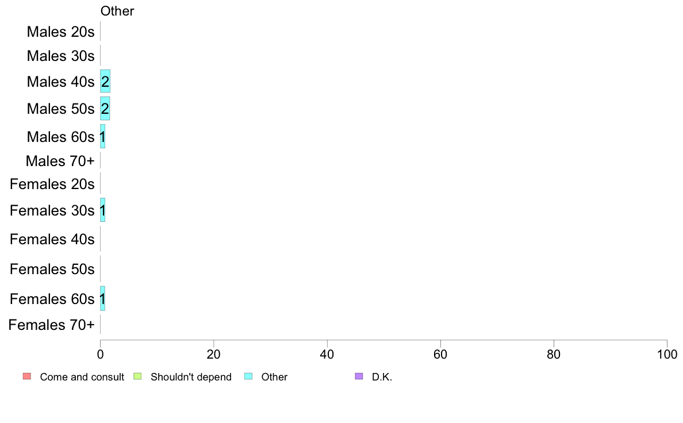Click the purple D.K. legend swatch

(359, 376)
